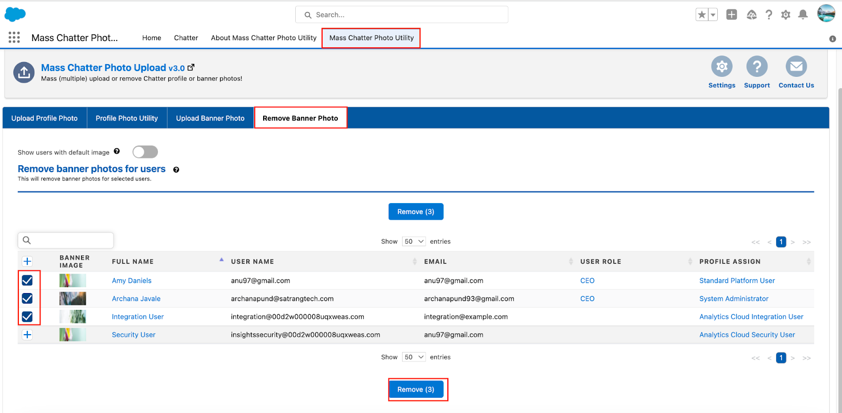Click Amy Daniels banner image thumbnail

73,280
